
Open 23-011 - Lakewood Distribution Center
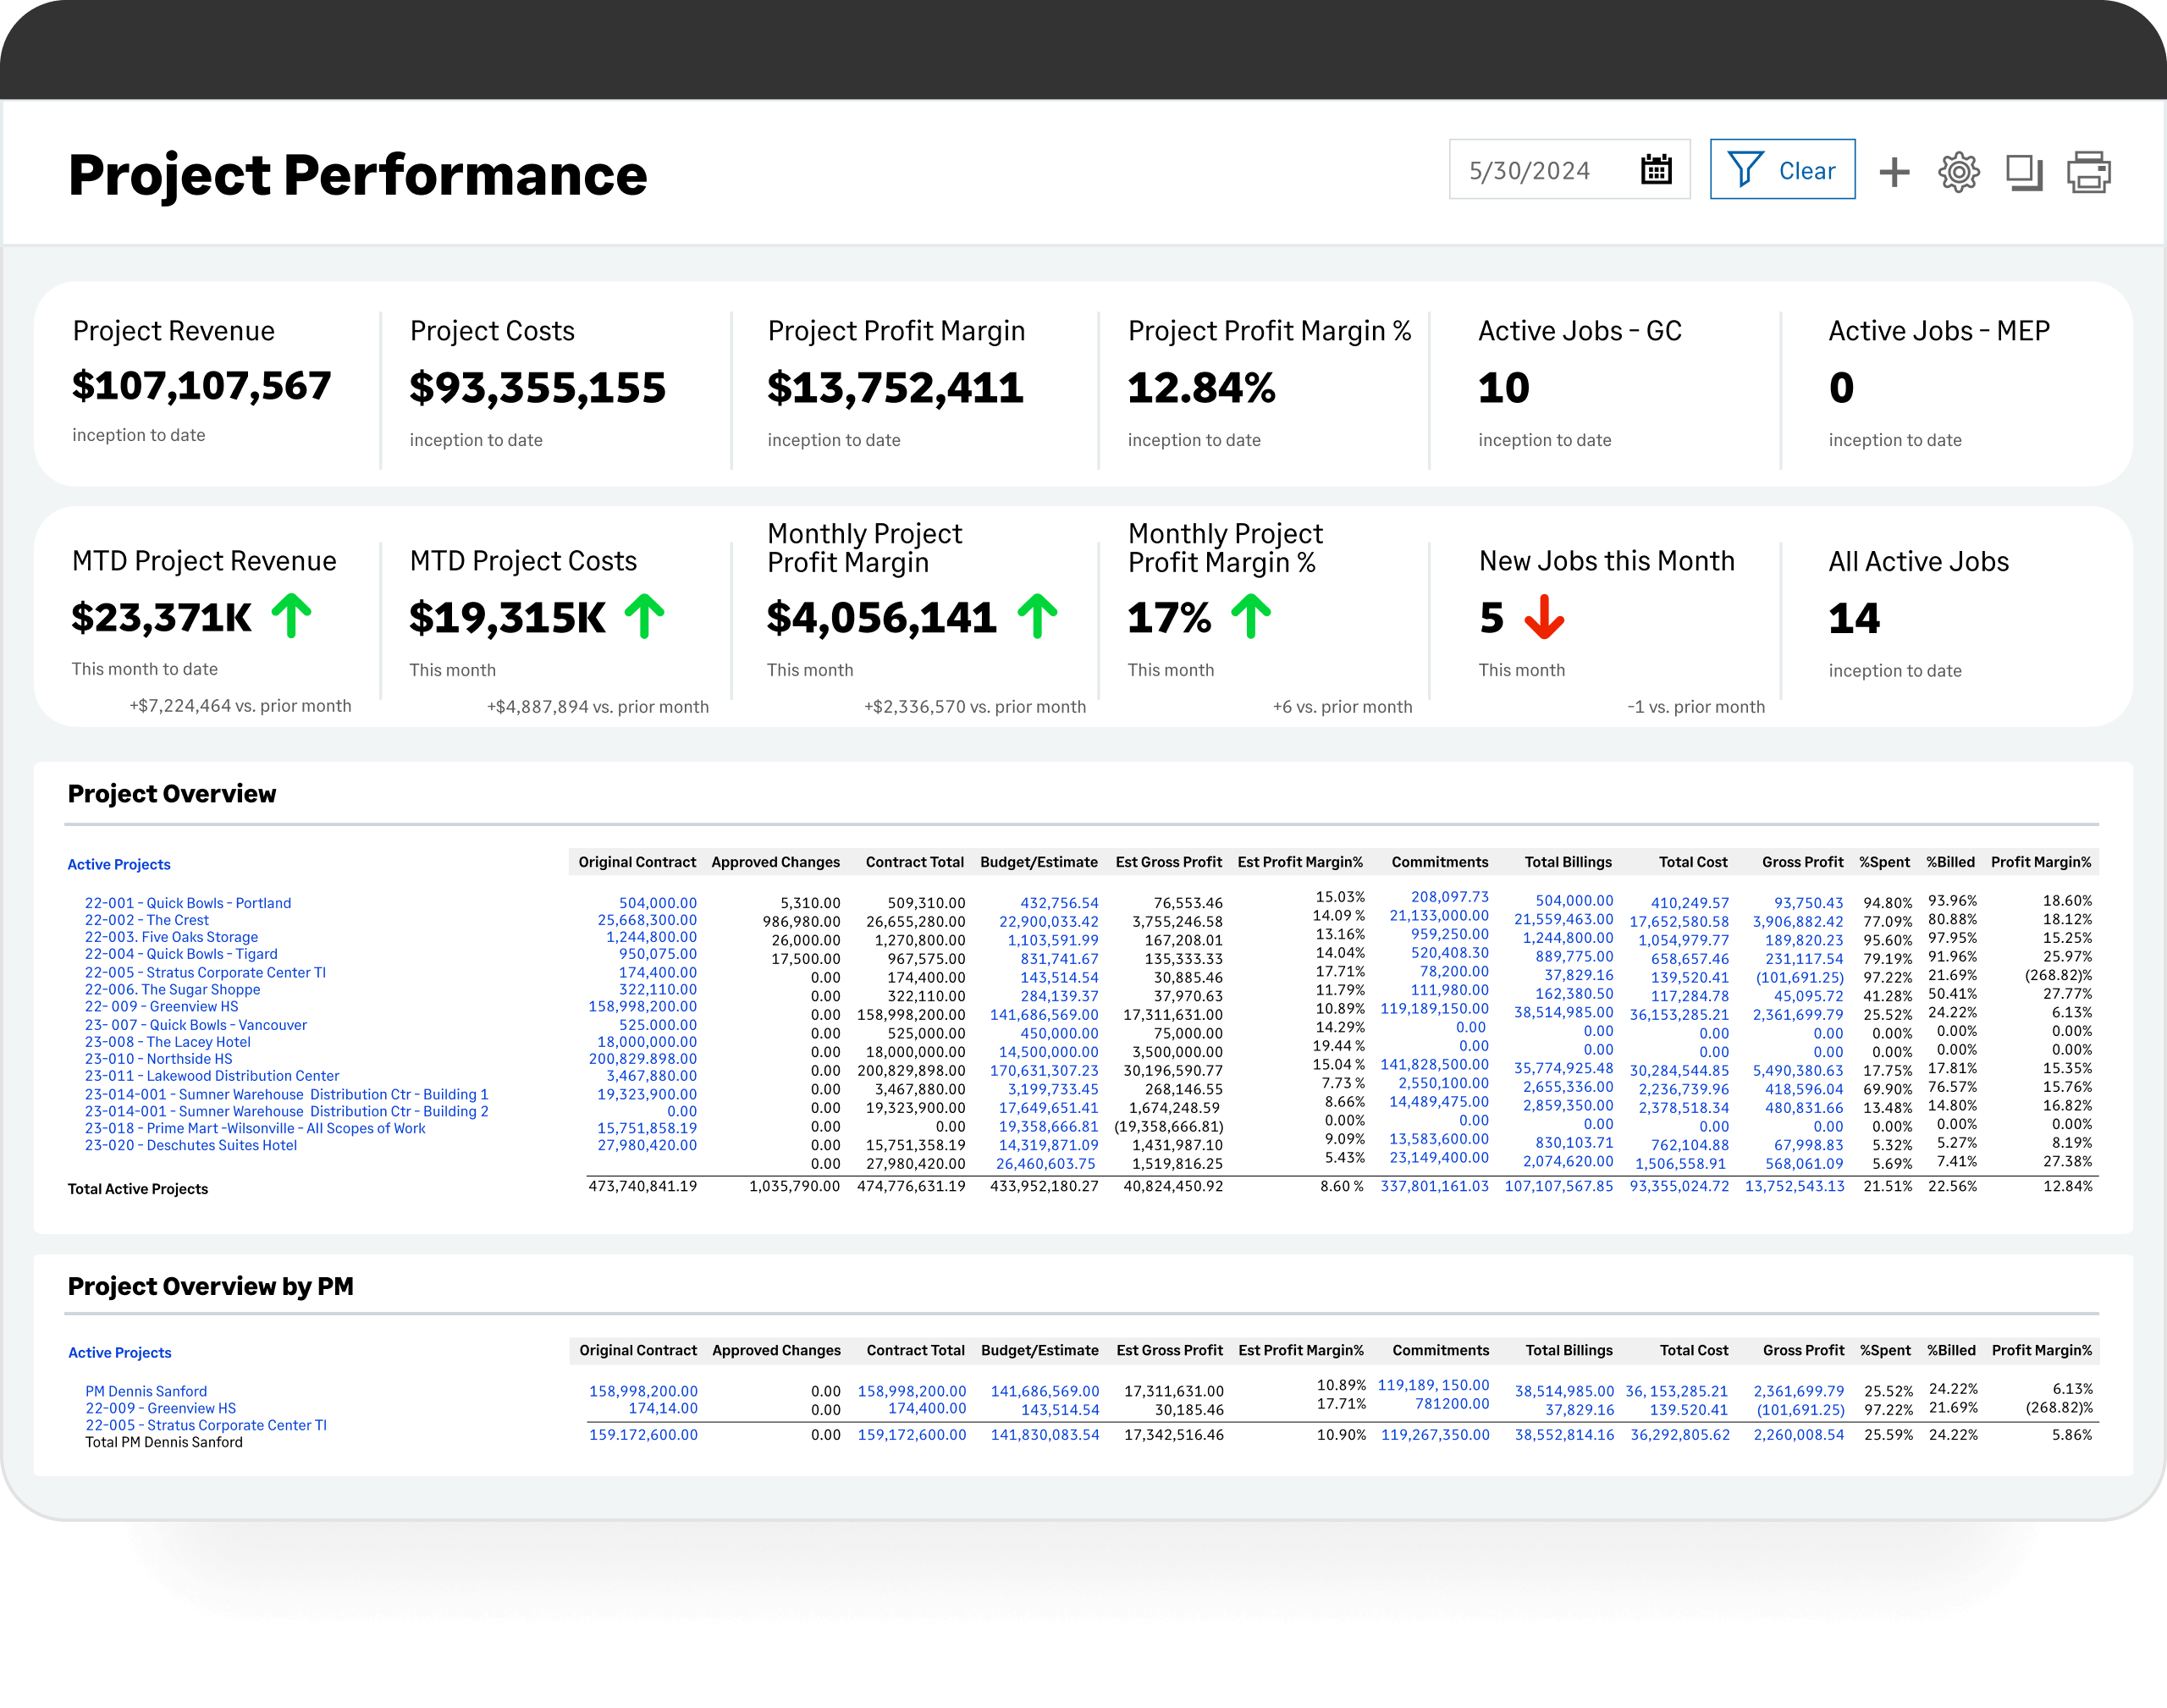point(212,1076)
